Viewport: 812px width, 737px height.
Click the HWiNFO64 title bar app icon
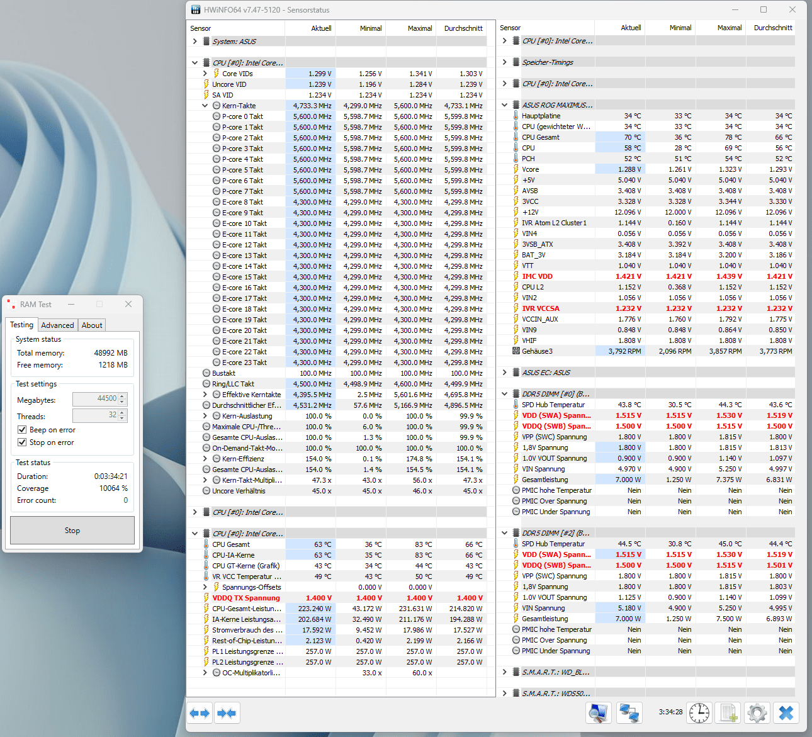click(x=196, y=10)
